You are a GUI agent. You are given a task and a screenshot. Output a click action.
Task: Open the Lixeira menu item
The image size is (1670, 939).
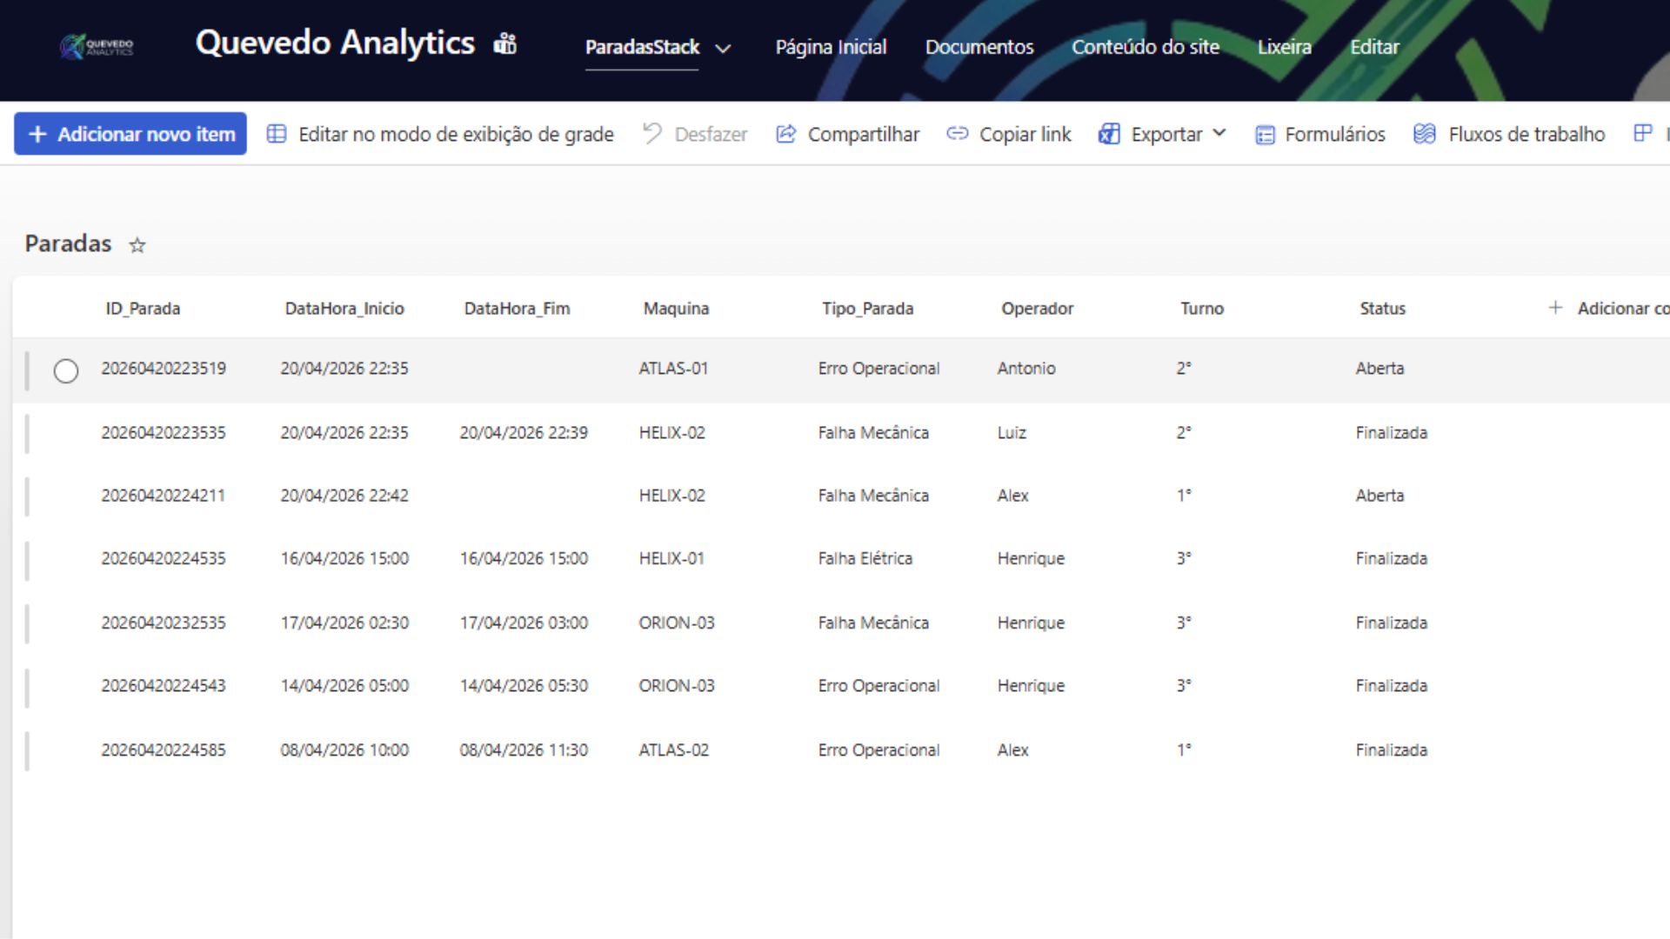point(1285,48)
